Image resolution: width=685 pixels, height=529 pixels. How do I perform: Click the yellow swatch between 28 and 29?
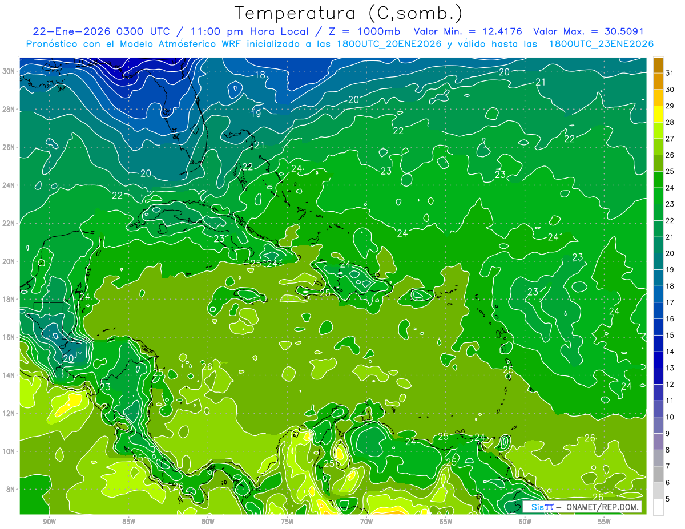658,114
